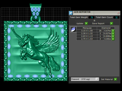The height and width of the screenshot is (91, 122).
Task: Click the 0.027tw weight value
Action: click(108, 33)
